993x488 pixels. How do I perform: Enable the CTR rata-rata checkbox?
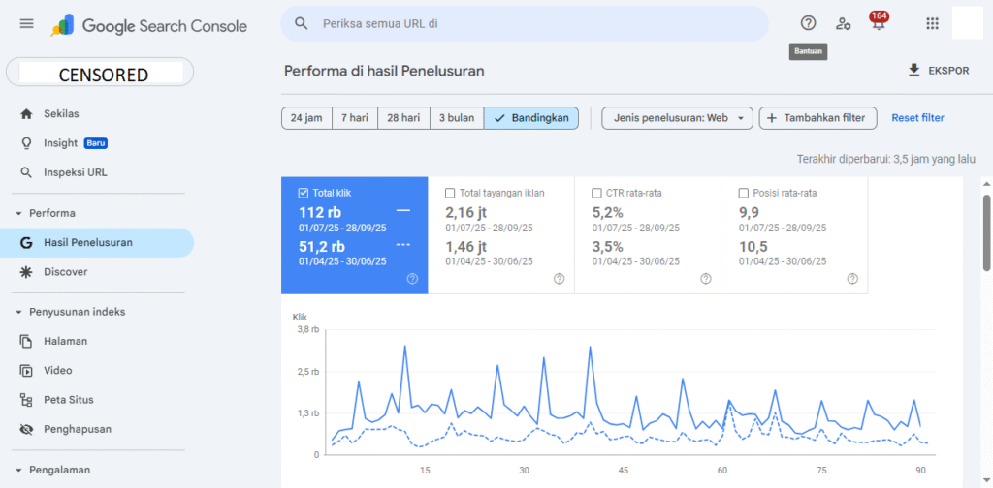click(596, 193)
